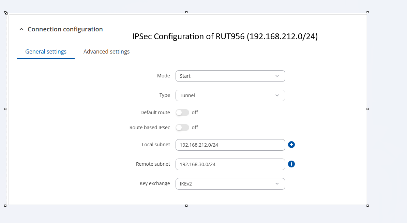This screenshot has height=223, width=407.
Task: Expand the Type dropdown showing Tunnel
Action: pos(230,95)
